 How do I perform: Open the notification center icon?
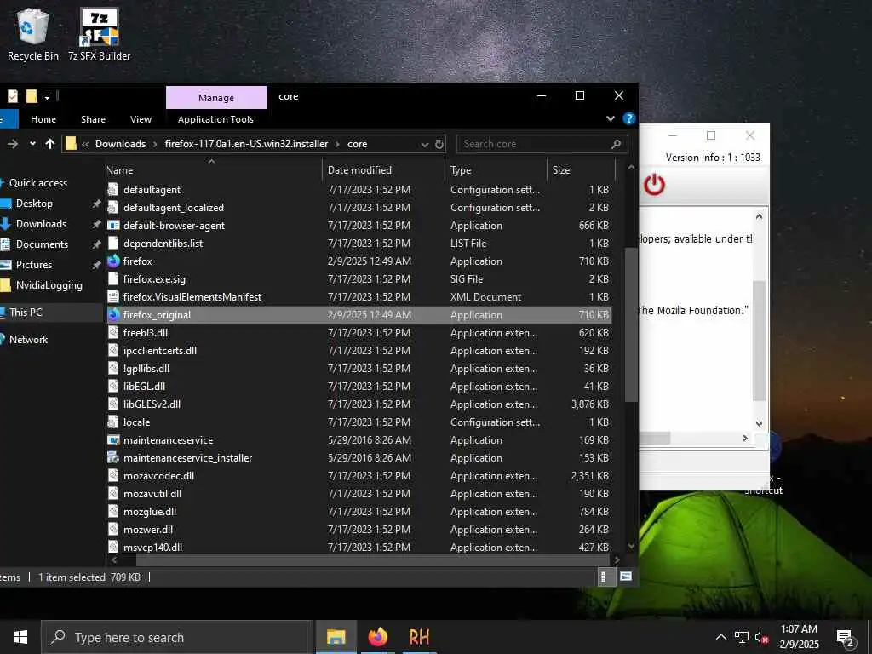(845, 637)
